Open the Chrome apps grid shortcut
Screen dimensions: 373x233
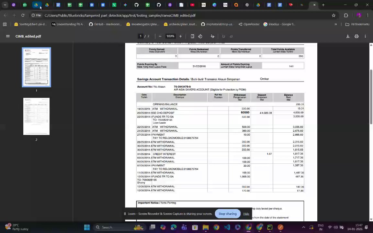click(x=5, y=24)
